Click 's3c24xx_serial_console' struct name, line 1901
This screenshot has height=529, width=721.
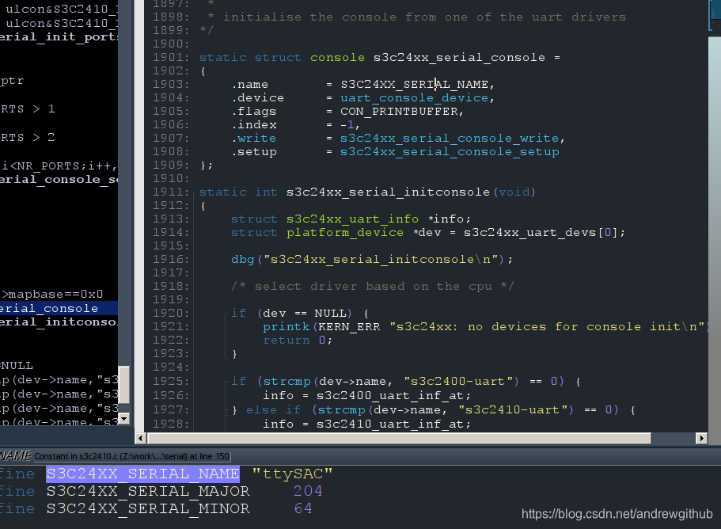pyautogui.click(x=459, y=58)
